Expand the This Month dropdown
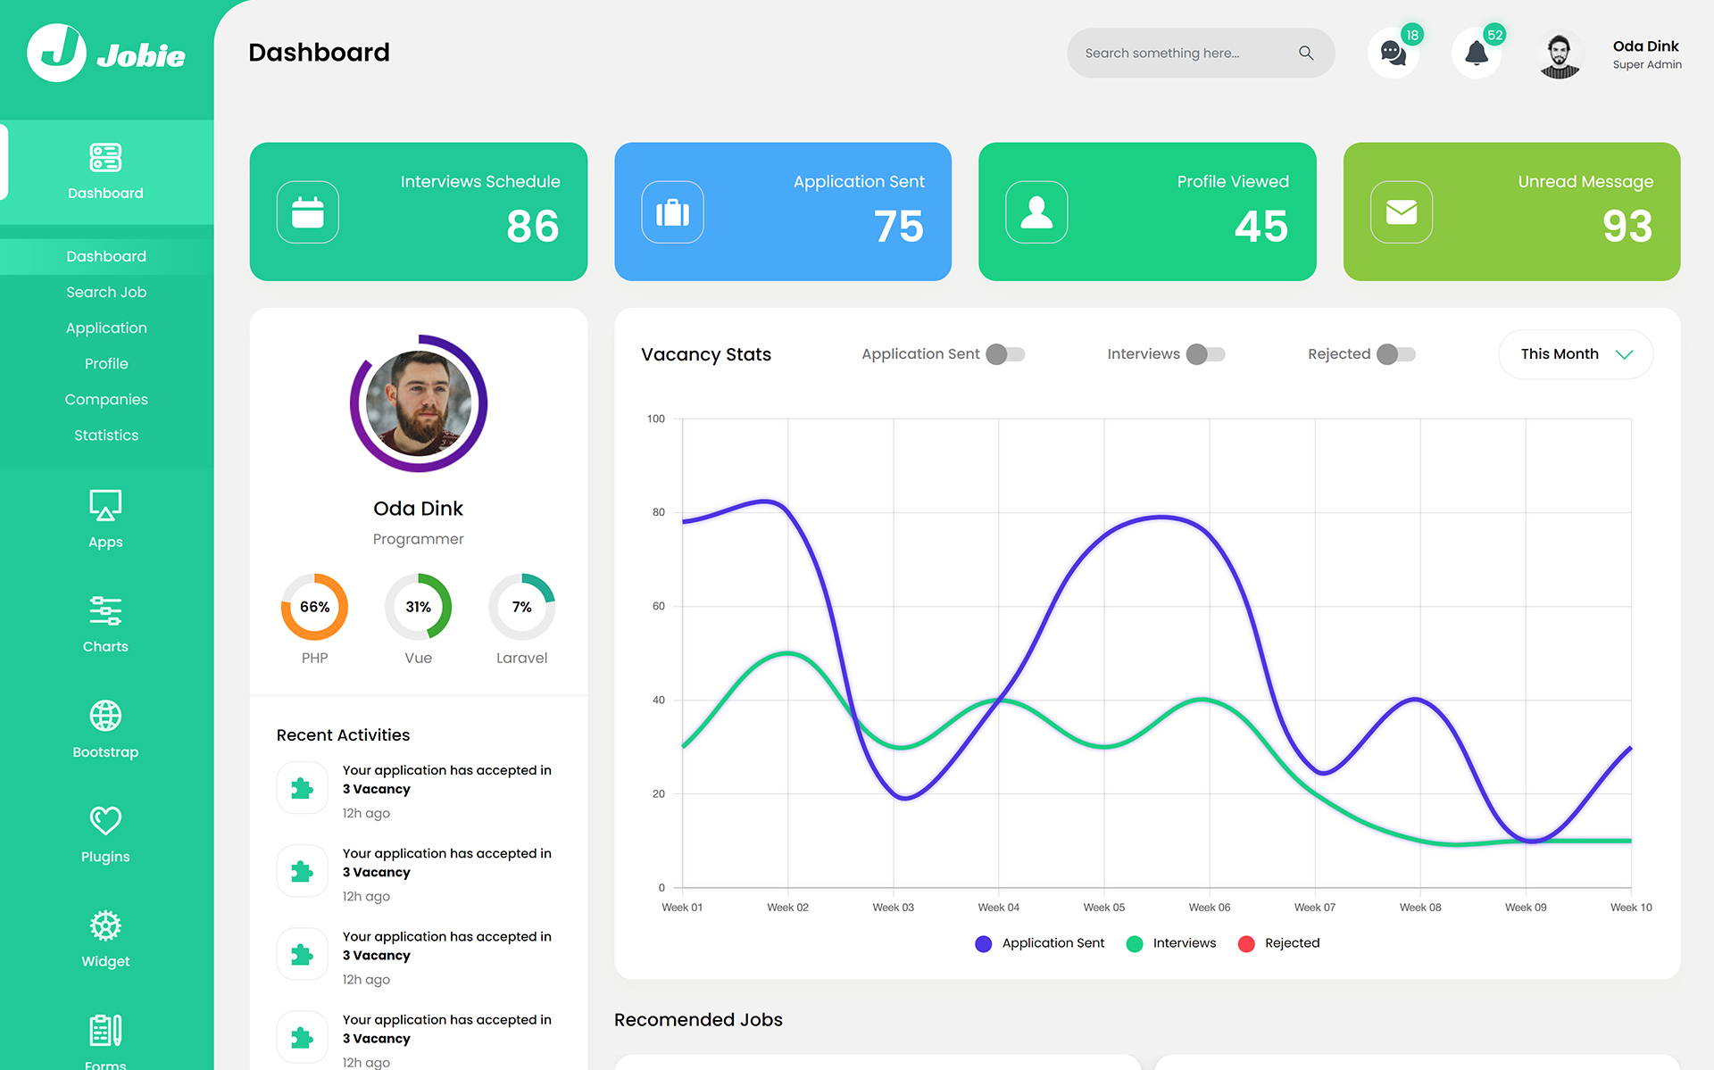The image size is (1714, 1070). [1576, 354]
